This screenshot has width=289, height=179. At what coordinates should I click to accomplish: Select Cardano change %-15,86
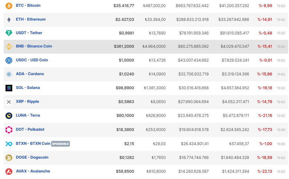pyautogui.click(x=265, y=74)
